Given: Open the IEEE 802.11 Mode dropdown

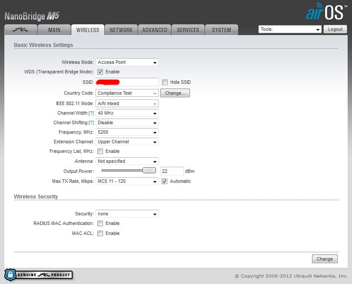Looking at the screenshot, I should [x=127, y=103].
